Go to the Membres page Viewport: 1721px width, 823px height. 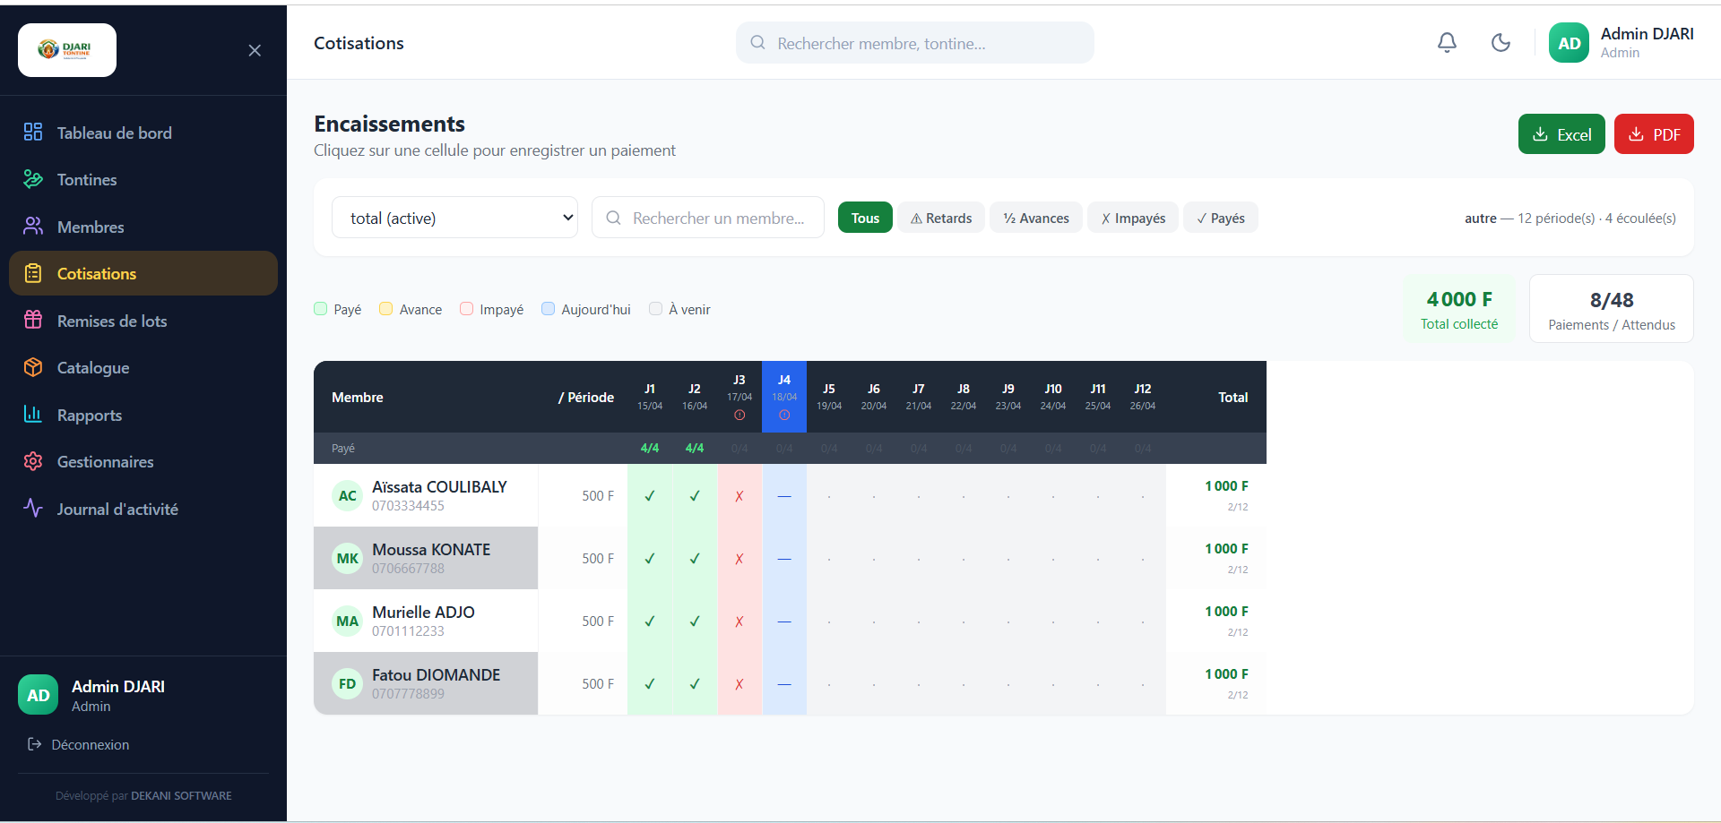[91, 227]
